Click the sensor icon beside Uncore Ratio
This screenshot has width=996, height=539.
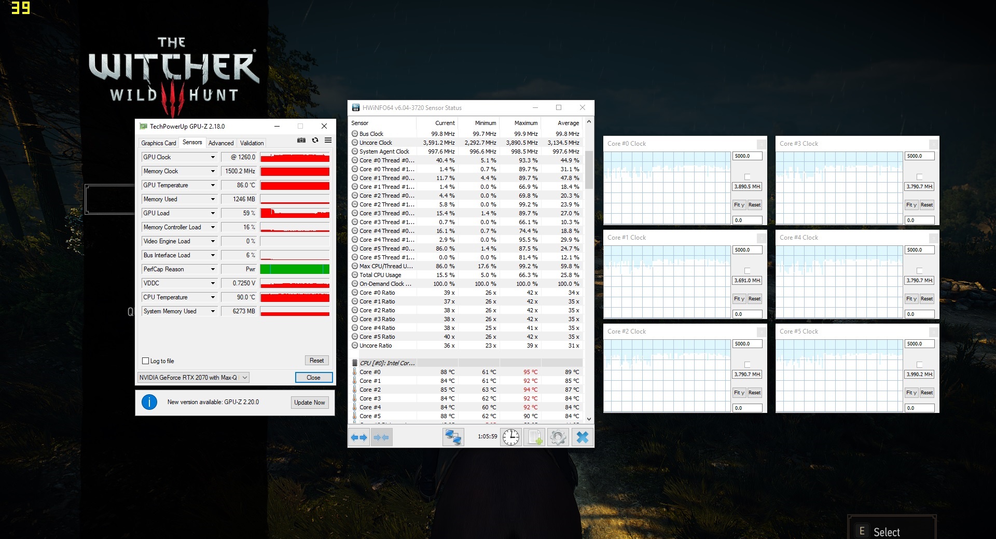[x=355, y=345]
